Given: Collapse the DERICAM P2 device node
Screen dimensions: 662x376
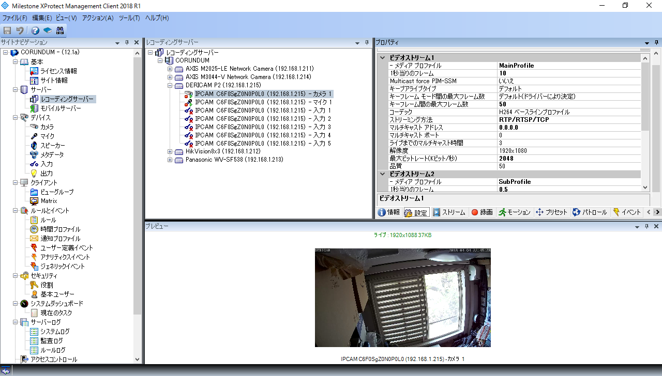Looking at the screenshot, I should pyautogui.click(x=170, y=85).
